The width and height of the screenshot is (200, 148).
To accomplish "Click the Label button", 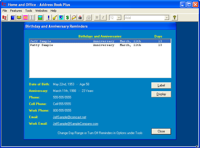I will (161, 85).
